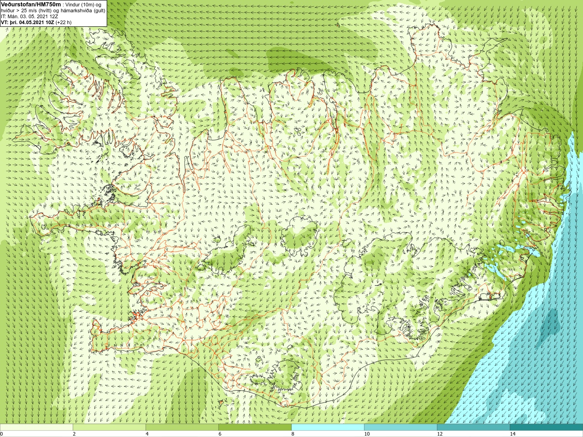
Task: Click the scale label '10'
Action: point(367,434)
